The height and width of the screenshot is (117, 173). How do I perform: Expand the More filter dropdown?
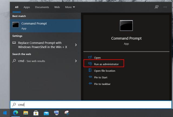[70, 7]
